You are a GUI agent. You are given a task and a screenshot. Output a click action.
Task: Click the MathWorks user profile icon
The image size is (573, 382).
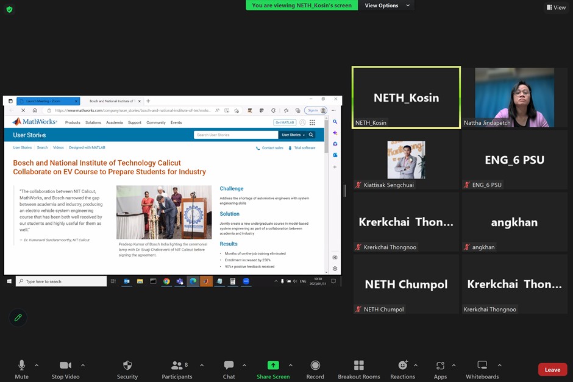pyautogui.click(x=302, y=122)
